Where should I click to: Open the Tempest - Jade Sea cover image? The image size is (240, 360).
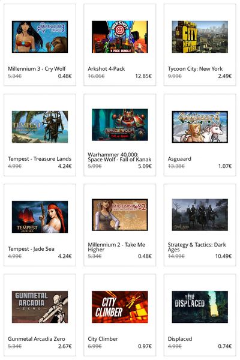(x=40, y=217)
